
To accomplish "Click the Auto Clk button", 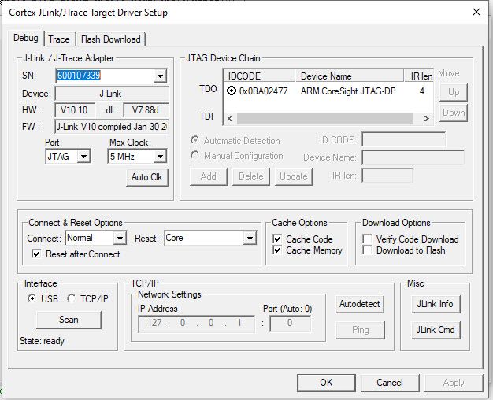I will click(146, 177).
